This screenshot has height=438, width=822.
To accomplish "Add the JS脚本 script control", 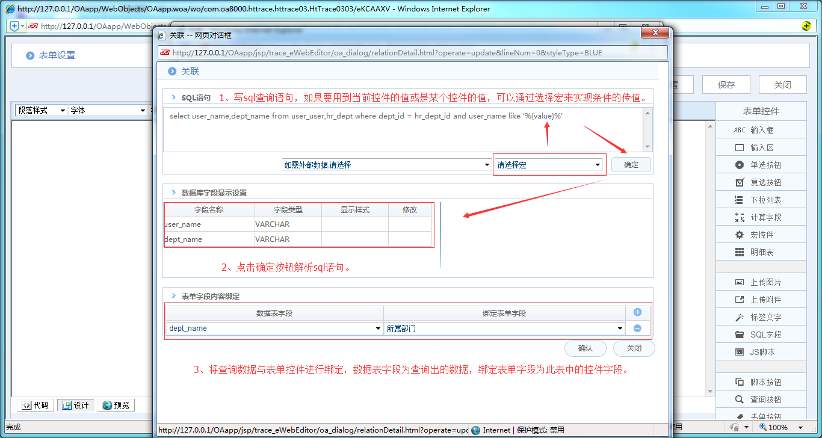I will pos(761,352).
